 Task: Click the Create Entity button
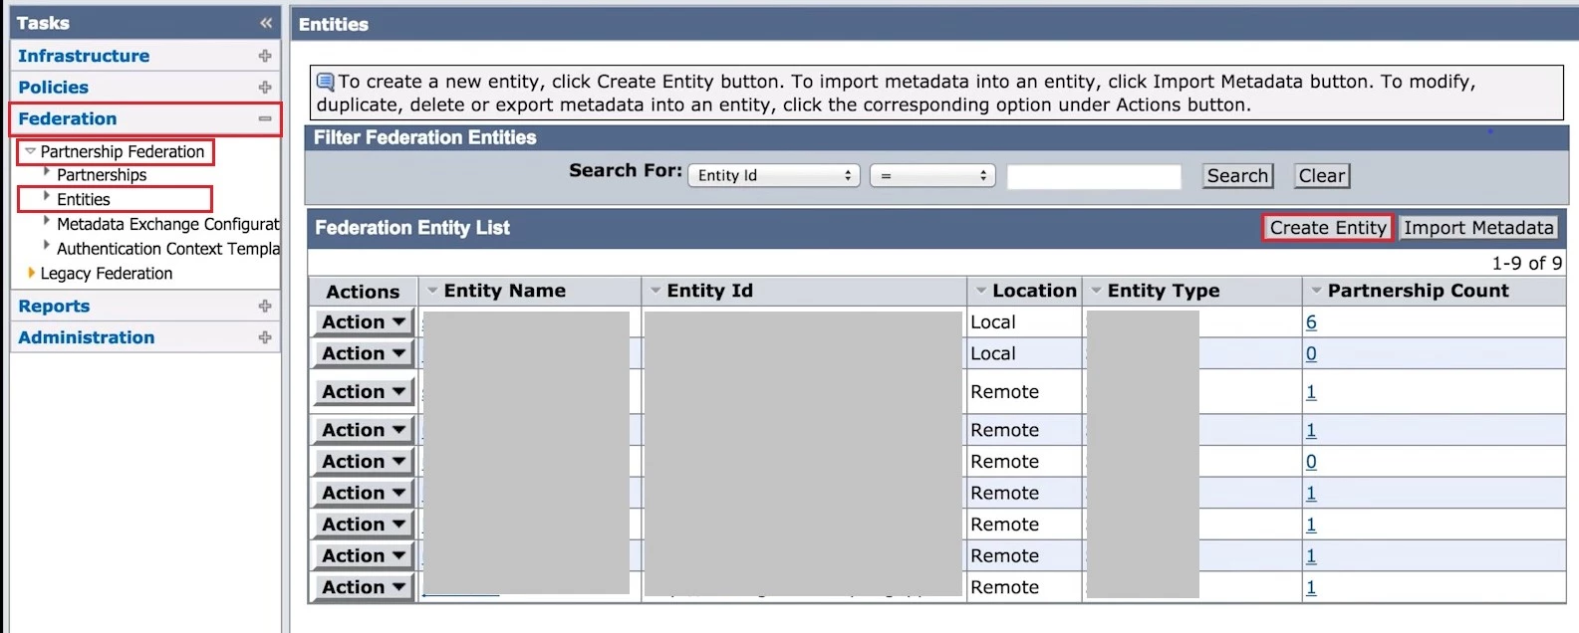(1327, 228)
